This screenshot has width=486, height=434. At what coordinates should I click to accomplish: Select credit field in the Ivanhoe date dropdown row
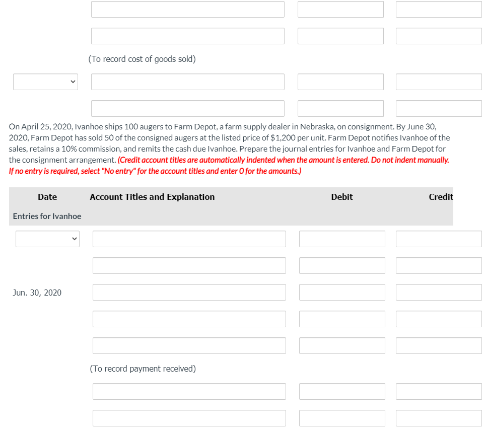click(x=439, y=239)
